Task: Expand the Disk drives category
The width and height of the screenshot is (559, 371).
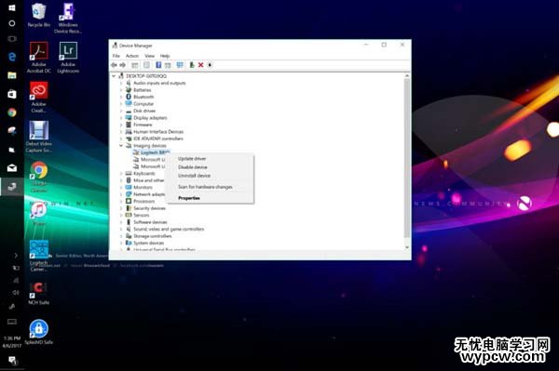Action: pos(121,111)
